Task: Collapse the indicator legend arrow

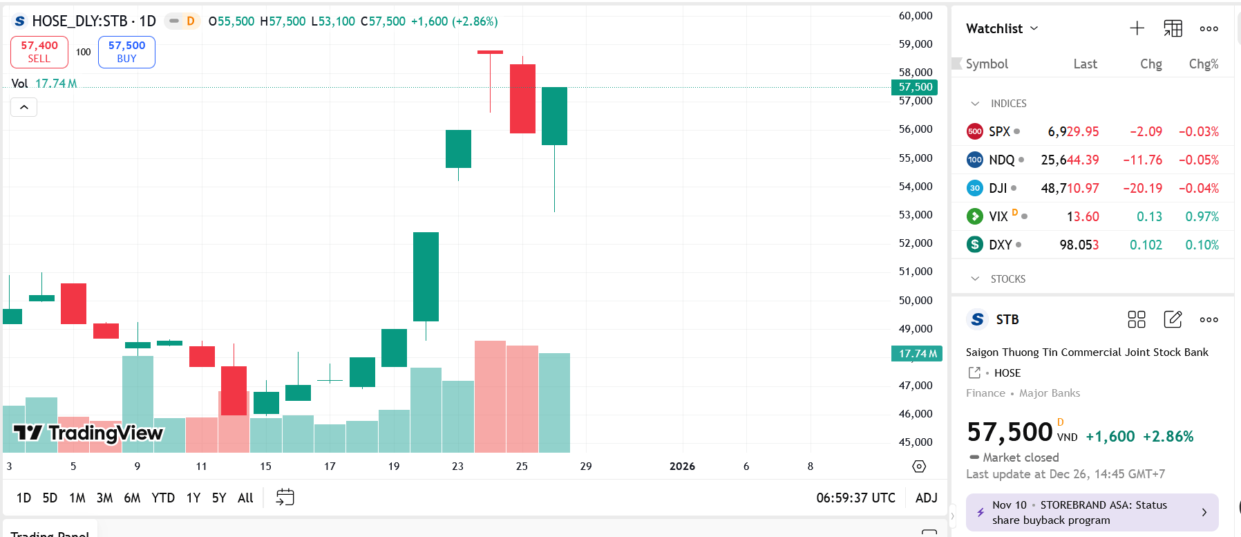Action: pyautogui.click(x=24, y=107)
